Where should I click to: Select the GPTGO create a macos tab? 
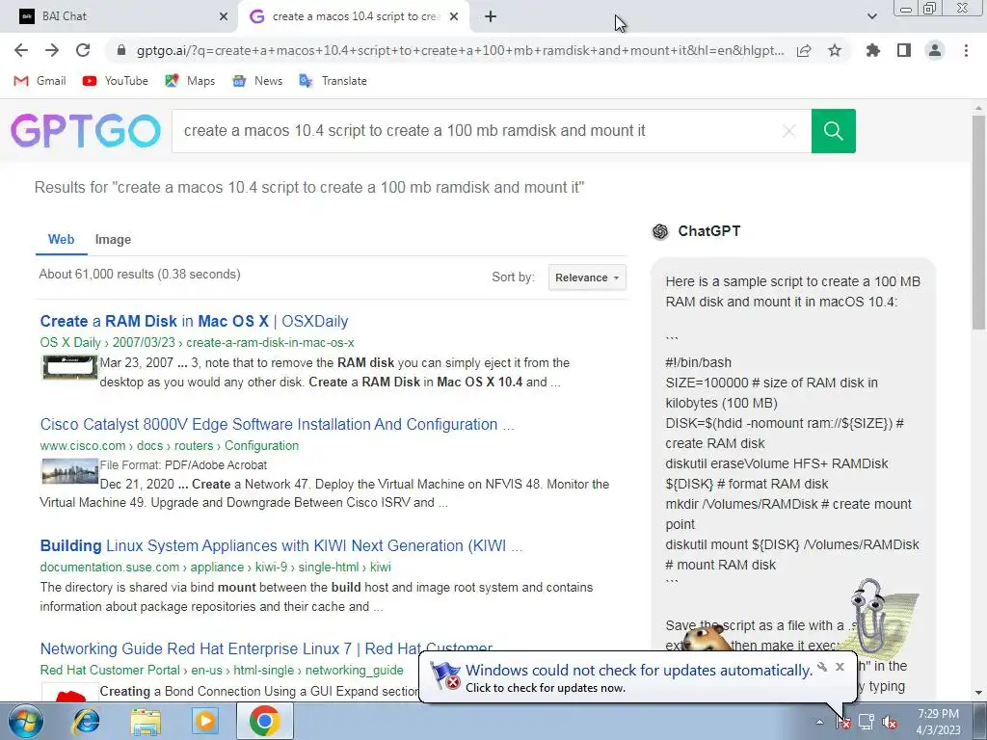355,16
